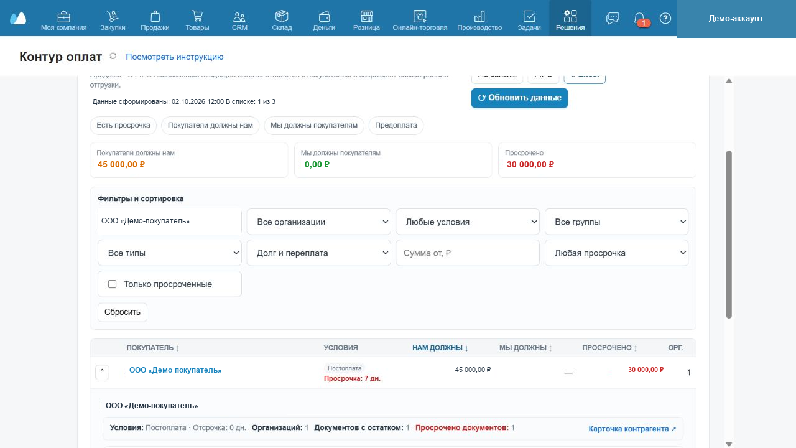
Task: Open the Любая просрочка dropdown
Action: (x=617, y=253)
